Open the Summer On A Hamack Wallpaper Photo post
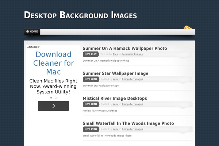The height and width of the screenshot is (146, 219). click(x=125, y=48)
